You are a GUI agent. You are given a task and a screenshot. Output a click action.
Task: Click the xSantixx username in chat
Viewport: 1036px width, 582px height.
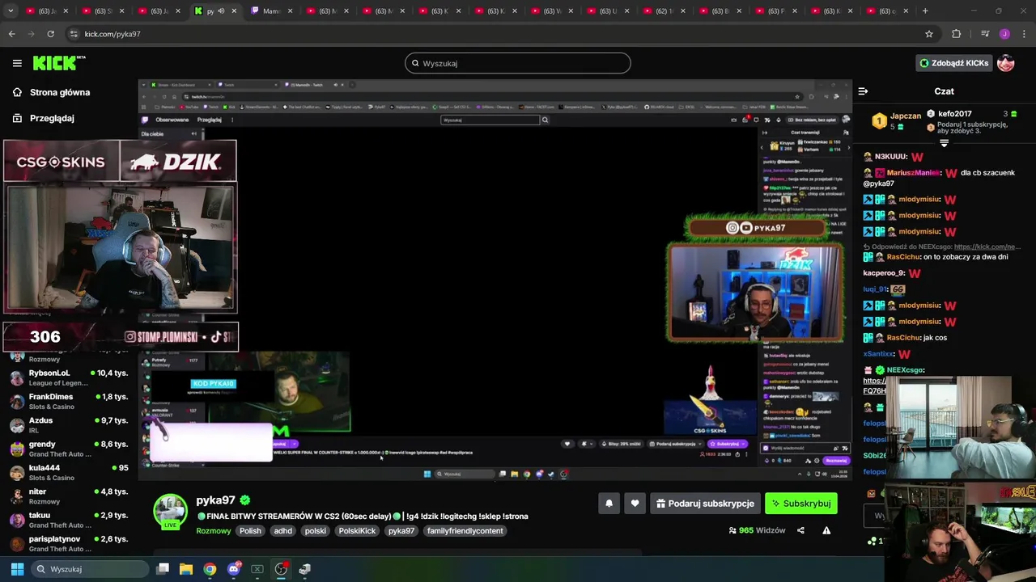(879, 354)
